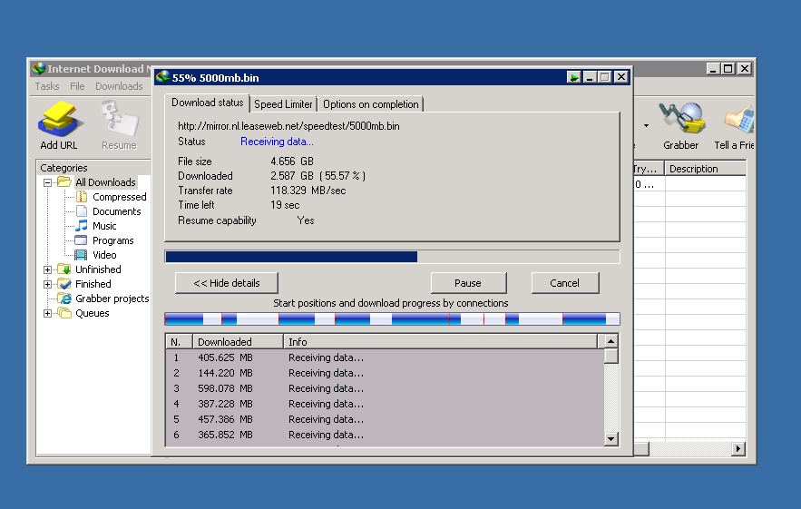This screenshot has width=801, height=509.
Task: Click the main window horizontal scroll right arrow
Action: click(x=738, y=449)
